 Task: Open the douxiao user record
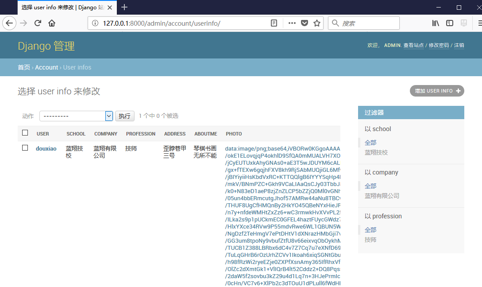pos(46,148)
